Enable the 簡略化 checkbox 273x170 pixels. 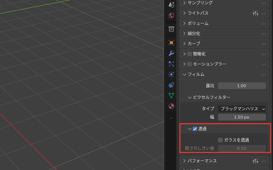190,54
